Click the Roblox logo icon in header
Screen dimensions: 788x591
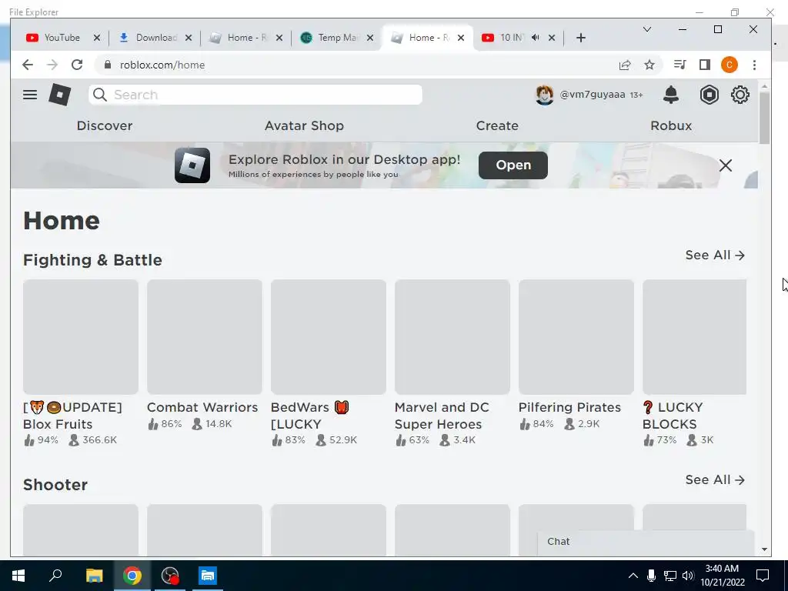[60, 95]
